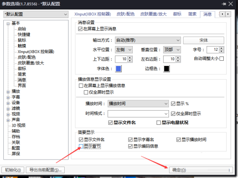238x178 pixels.
Task: Decrease 上下边距 with spinner down arrow
Action: pyautogui.click(x=130, y=61)
